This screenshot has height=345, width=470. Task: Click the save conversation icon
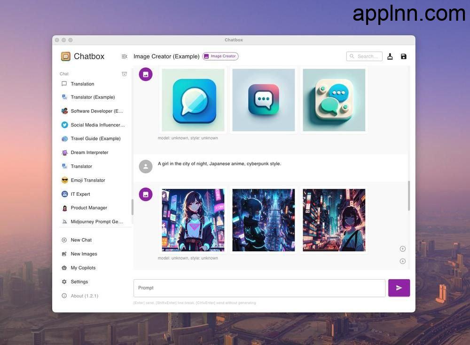point(403,56)
